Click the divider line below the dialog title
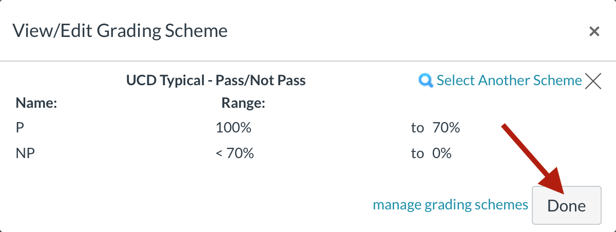This screenshot has width=616, height=232. coord(308,62)
